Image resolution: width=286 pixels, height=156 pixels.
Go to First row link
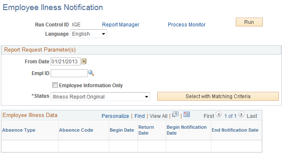pos(209,116)
